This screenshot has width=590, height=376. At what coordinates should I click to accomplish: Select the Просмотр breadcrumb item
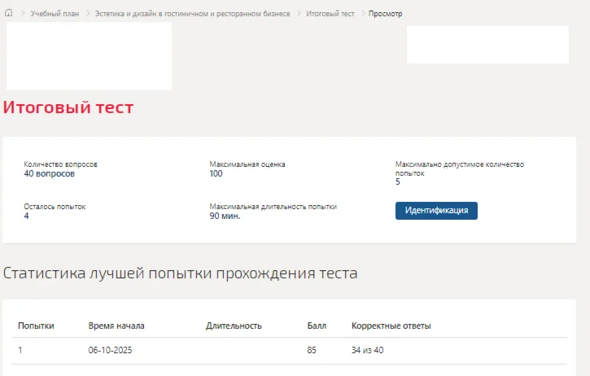[385, 14]
